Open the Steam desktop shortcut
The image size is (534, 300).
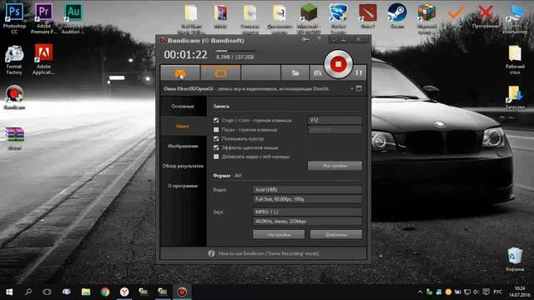click(397, 17)
